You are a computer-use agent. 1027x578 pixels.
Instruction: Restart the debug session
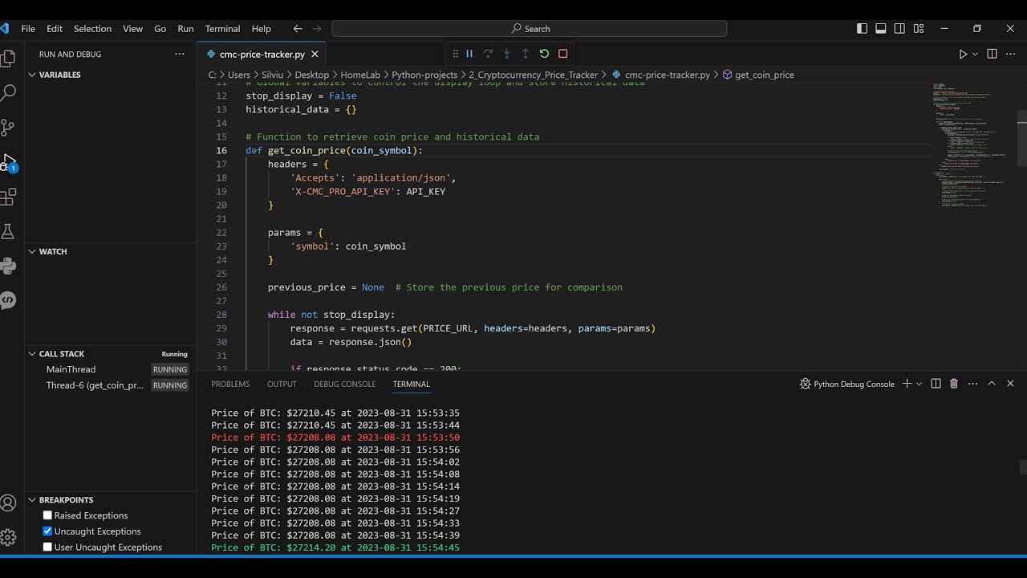pyautogui.click(x=544, y=54)
